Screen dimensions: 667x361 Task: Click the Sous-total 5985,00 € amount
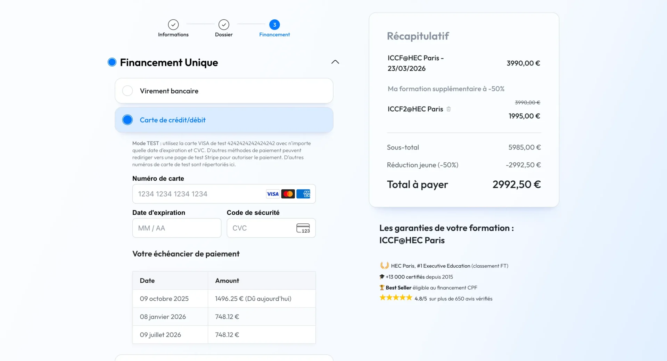pyautogui.click(x=525, y=147)
